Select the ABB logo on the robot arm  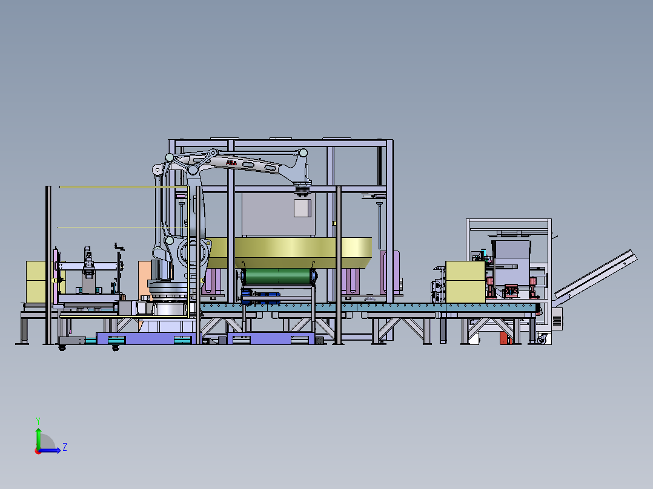coord(231,163)
